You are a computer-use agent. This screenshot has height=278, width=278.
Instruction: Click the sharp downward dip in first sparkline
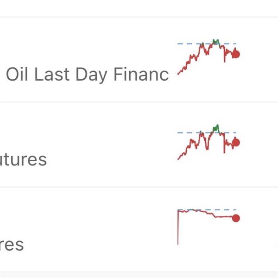[225, 59]
